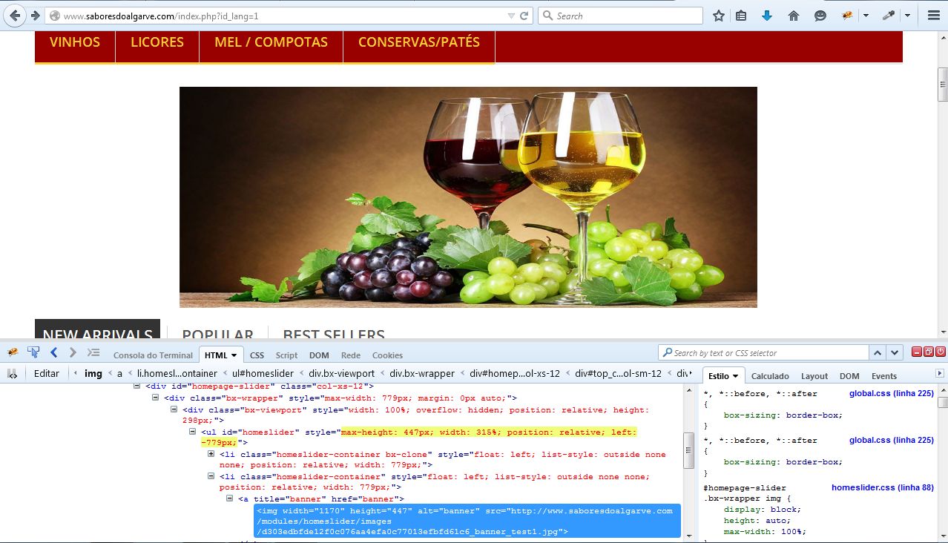The image size is (948, 543).
Task: Collapse the div#homepage-slider node
Action: coord(137,386)
